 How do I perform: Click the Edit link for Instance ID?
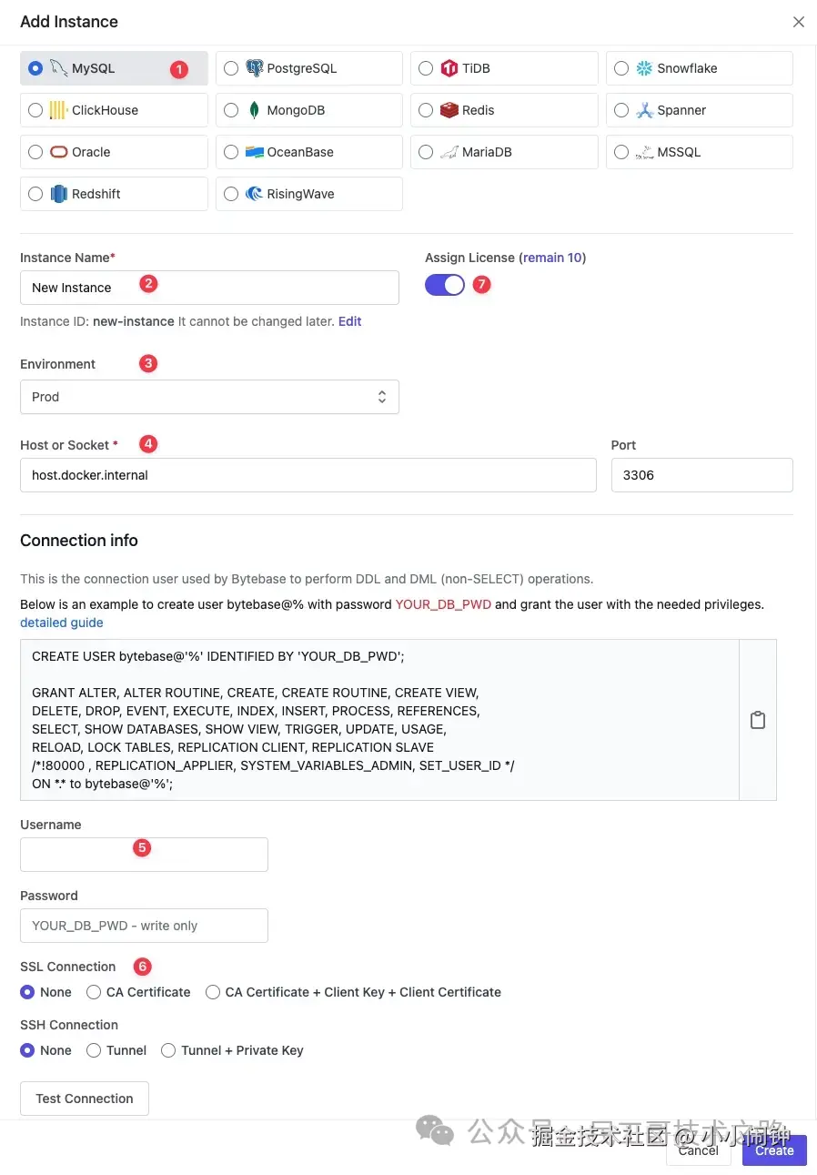(x=350, y=321)
